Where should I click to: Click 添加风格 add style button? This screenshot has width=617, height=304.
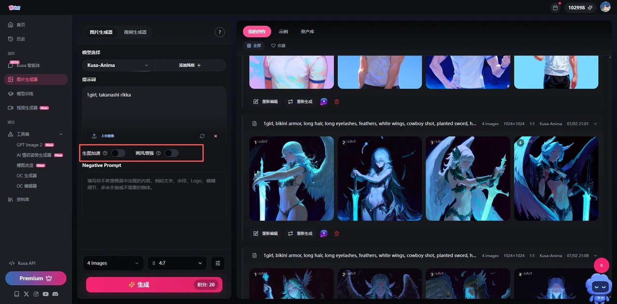190,65
